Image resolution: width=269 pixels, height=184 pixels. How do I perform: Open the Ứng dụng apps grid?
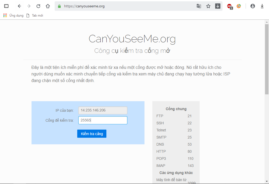click(x=13, y=16)
